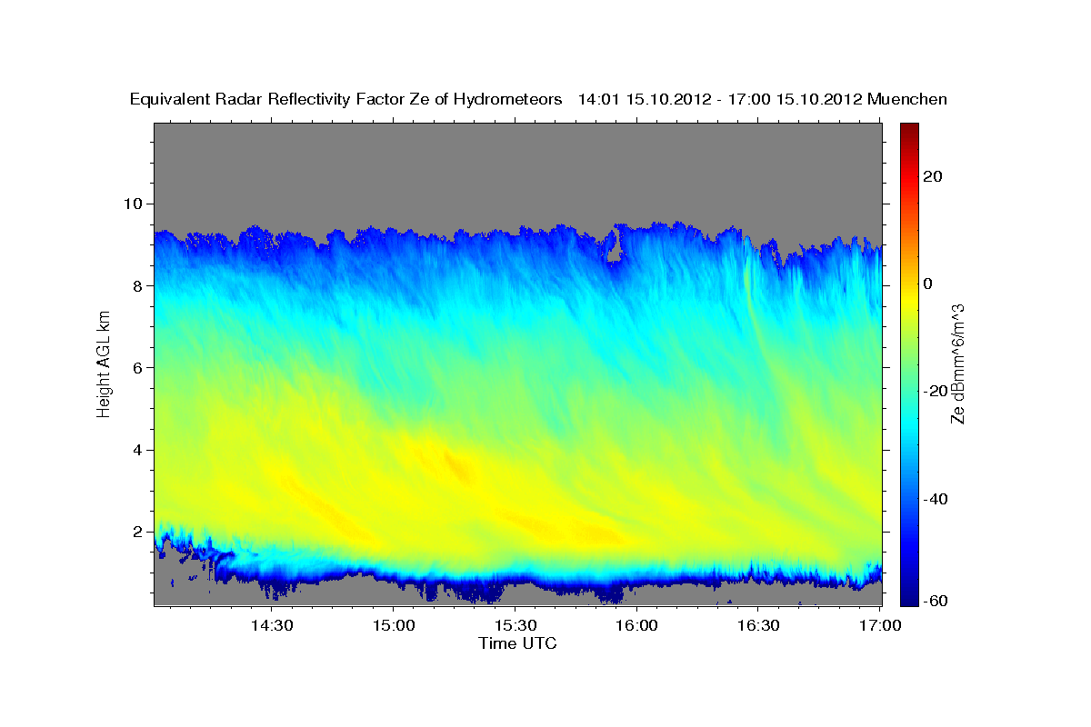Image resolution: width=1091 pixels, height=727 pixels.
Task: Click the 'Ze dBmm^6/m^3' colorbar title
Action: click(x=957, y=363)
